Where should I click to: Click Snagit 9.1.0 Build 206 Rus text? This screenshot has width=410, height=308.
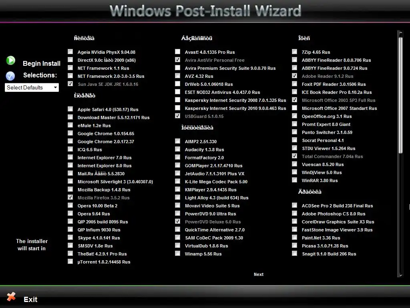pyautogui.click(x=329, y=254)
